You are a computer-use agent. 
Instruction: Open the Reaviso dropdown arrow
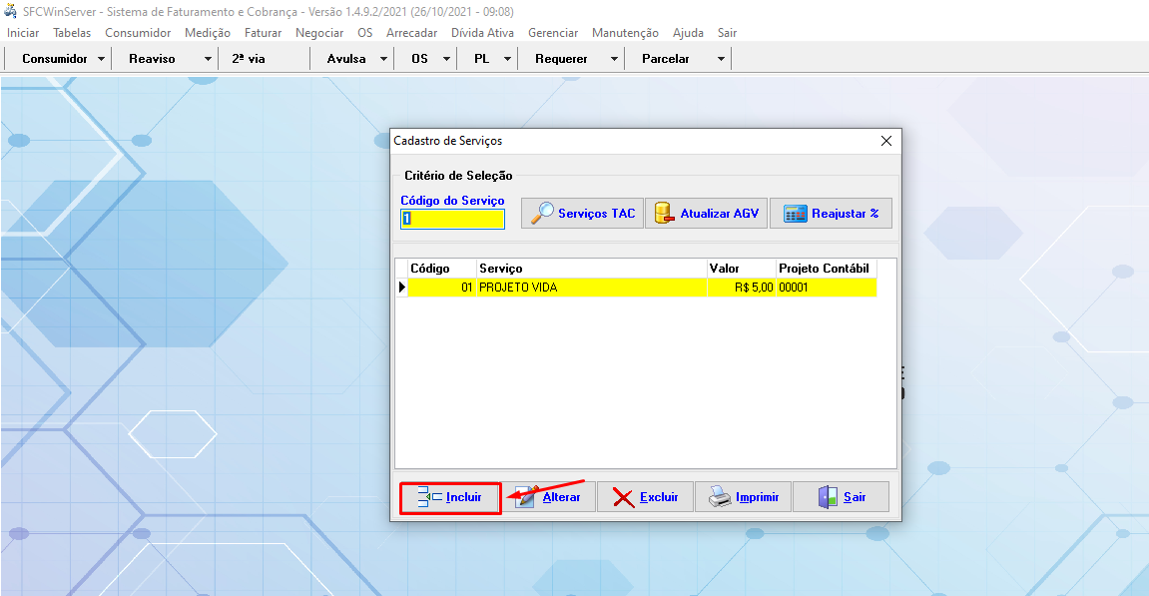click(208, 59)
